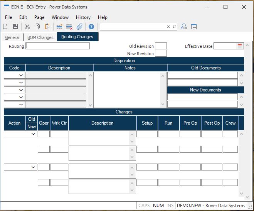Open Help with the question mark icon
Screen dimensions: 254x211
[x=91, y=27]
